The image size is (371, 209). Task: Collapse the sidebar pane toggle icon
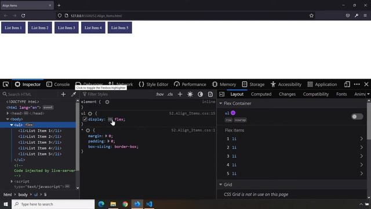point(221,94)
